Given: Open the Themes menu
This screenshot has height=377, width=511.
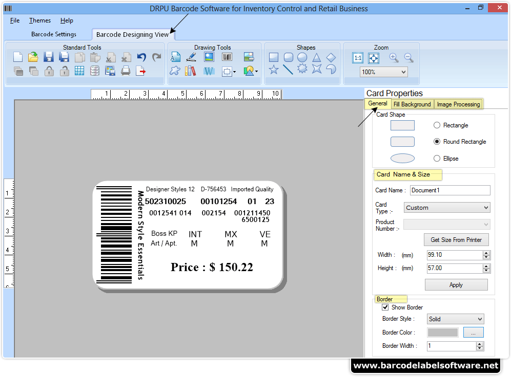Looking at the screenshot, I should click(40, 20).
